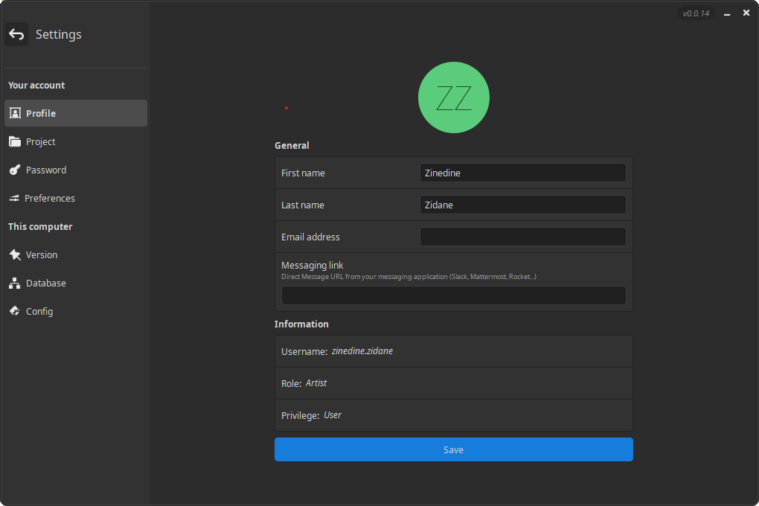Focus the First name field containing Zinedine
Screen dimensions: 759x506
[522, 173]
